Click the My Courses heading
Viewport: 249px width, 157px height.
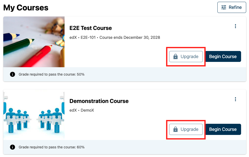click(x=26, y=8)
